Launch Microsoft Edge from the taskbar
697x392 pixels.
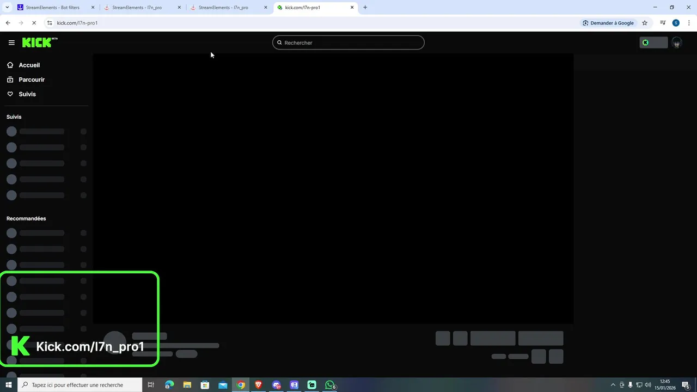point(169,385)
